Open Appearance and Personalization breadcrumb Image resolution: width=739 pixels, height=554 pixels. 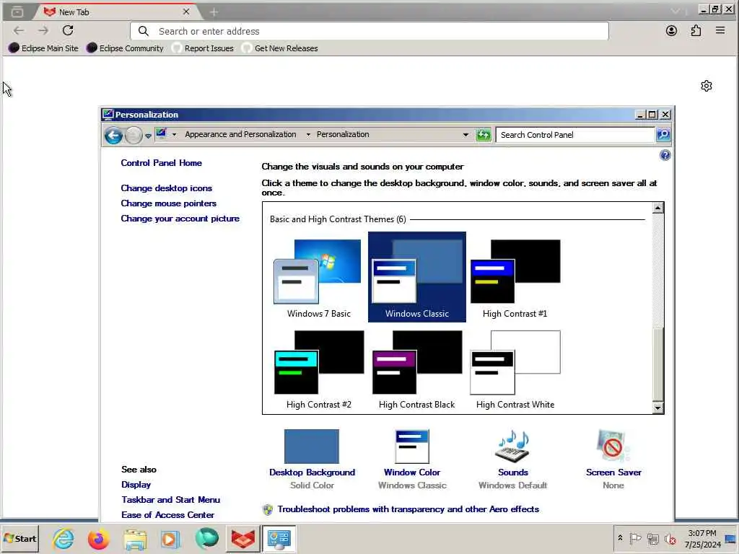click(x=240, y=134)
